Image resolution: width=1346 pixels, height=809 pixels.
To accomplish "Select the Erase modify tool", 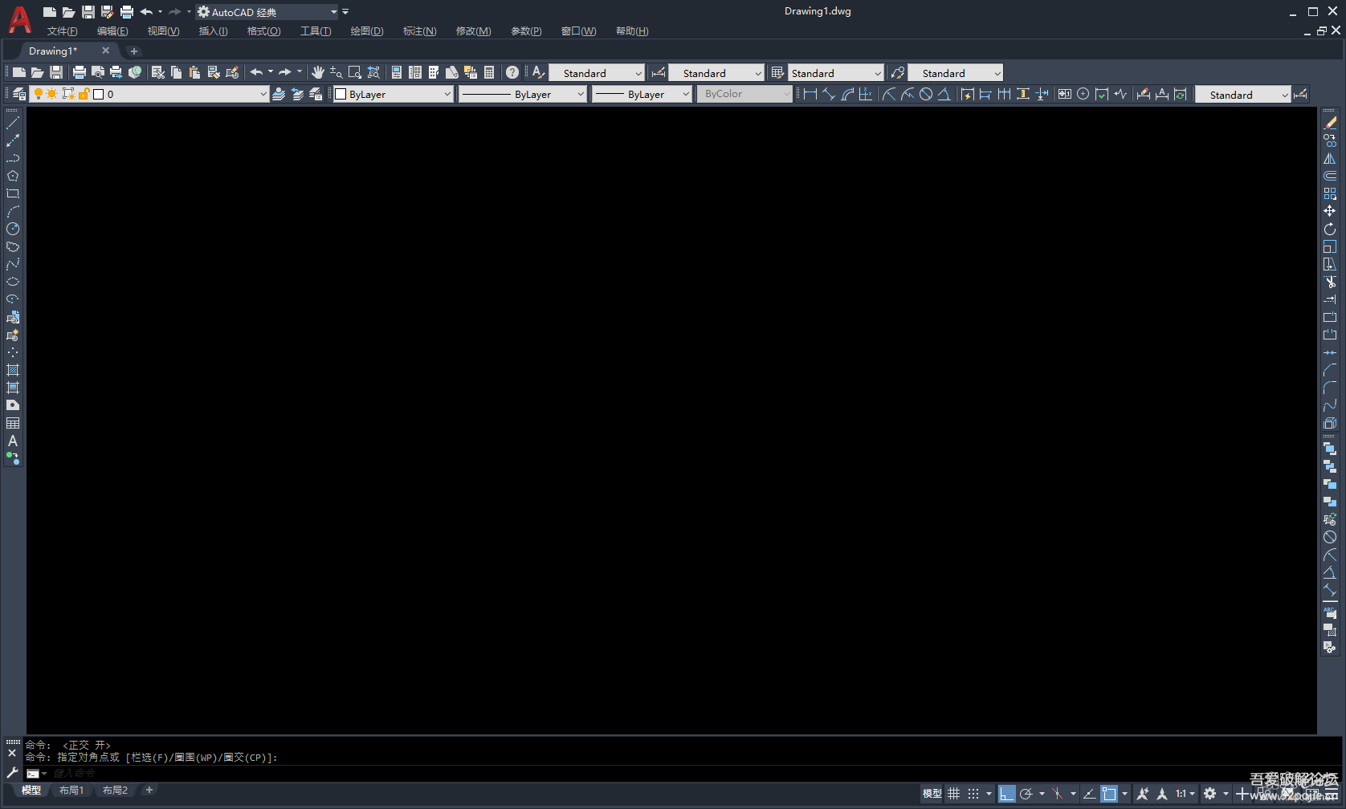I will coord(1330,123).
